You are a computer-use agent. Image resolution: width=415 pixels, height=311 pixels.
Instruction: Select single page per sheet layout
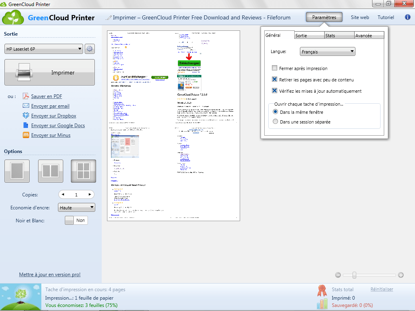click(17, 171)
